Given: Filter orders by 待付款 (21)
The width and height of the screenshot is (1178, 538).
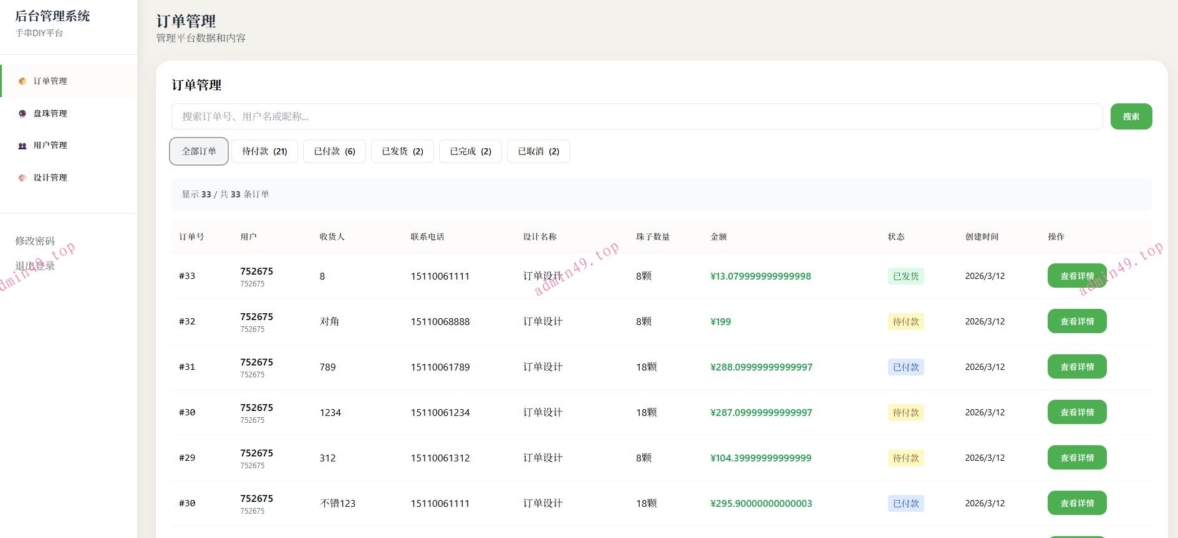Looking at the screenshot, I should (264, 151).
